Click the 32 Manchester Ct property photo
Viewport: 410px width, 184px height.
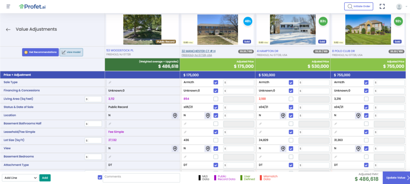217,30
